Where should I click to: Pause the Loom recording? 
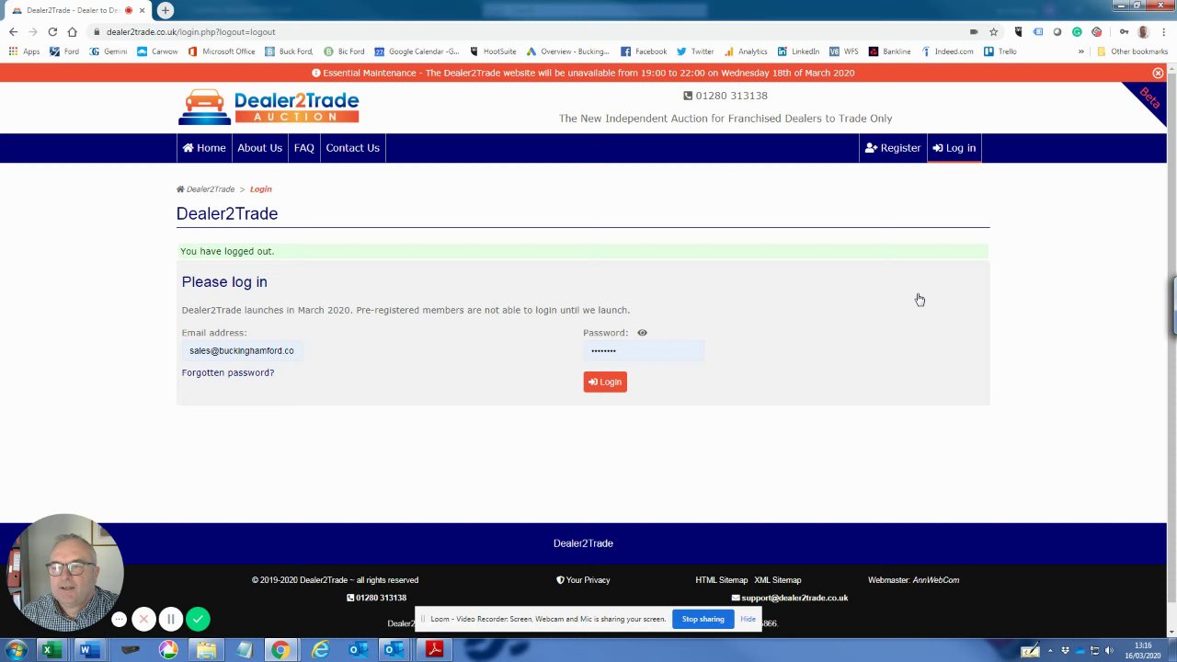(170, 620)
